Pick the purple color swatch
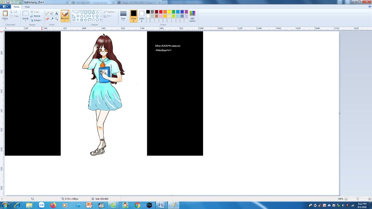 tap(186, 12)
